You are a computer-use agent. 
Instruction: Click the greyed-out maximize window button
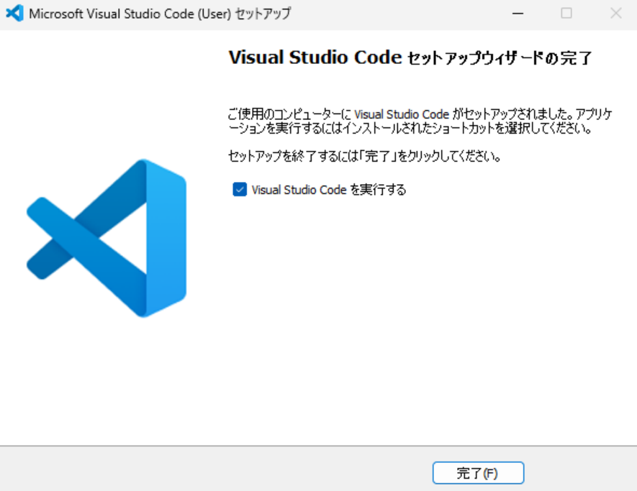point(566,14)
